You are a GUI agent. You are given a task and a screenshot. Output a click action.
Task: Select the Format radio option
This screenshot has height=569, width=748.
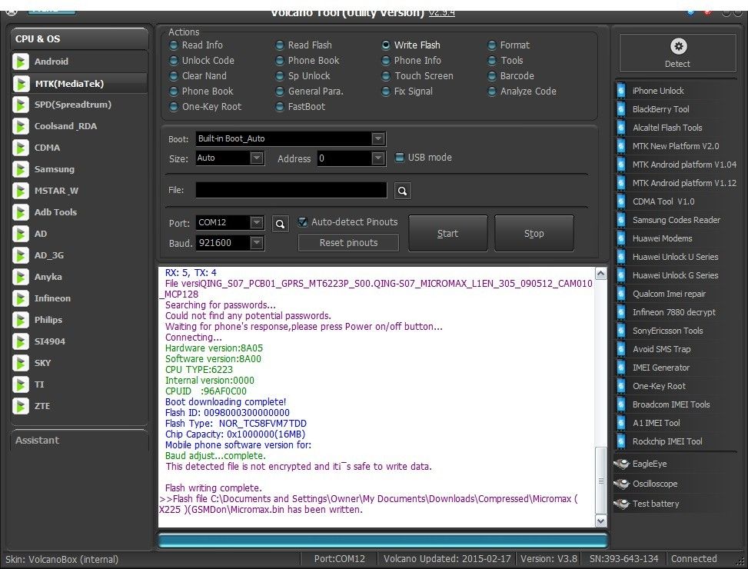point(492,45)
